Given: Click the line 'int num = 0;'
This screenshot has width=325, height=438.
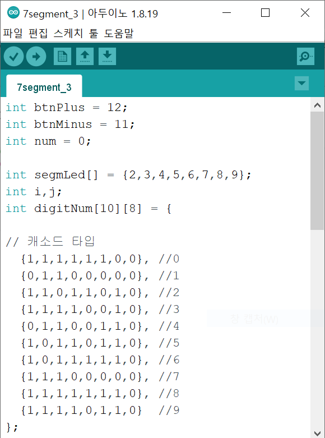Looking at the screenshot, I should click(48, 141).
